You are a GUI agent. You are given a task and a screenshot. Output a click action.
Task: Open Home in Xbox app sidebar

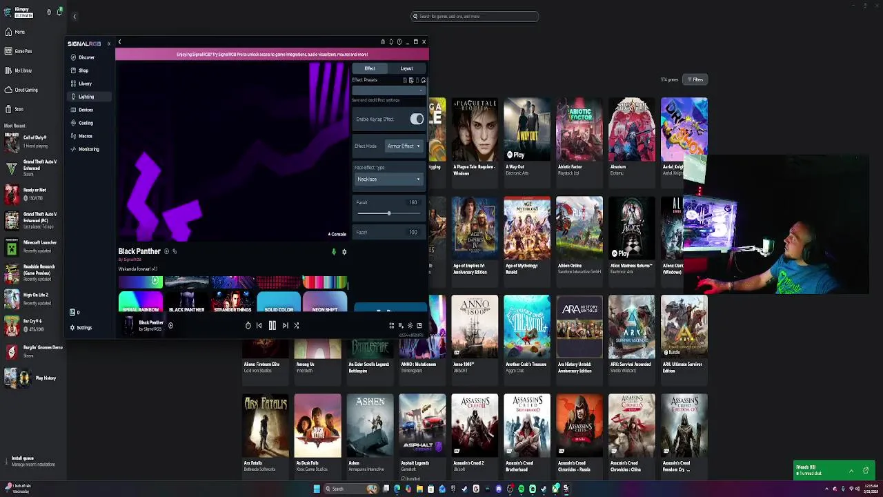click(x=15, y=32)
